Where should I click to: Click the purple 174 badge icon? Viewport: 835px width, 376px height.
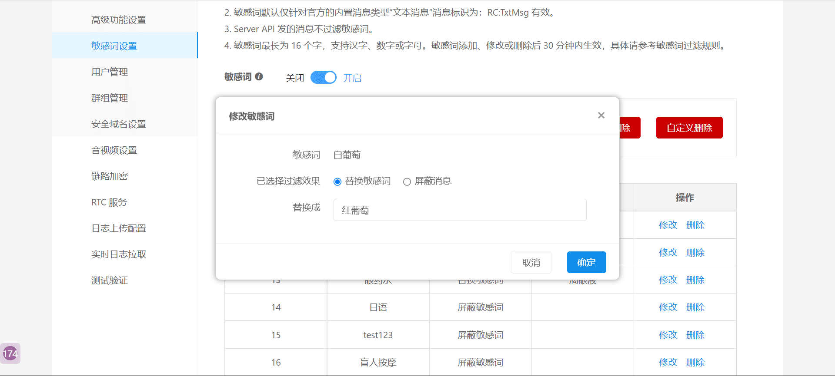[10, 353]
